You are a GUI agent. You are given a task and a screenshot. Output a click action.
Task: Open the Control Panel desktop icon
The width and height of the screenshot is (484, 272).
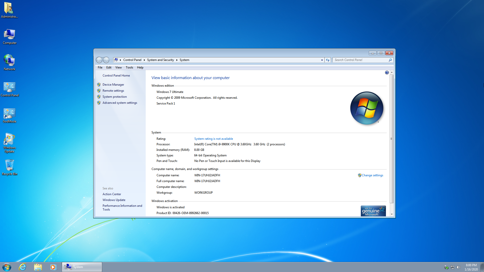pos(10,89)
